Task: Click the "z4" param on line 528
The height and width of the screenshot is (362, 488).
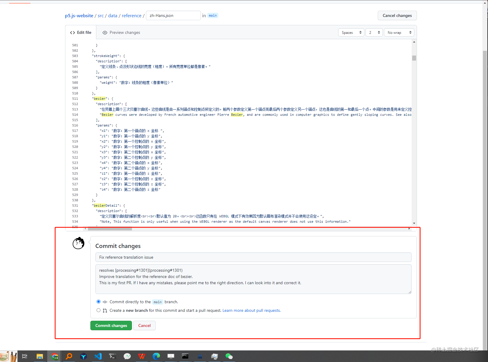Action: click(103, 189)
